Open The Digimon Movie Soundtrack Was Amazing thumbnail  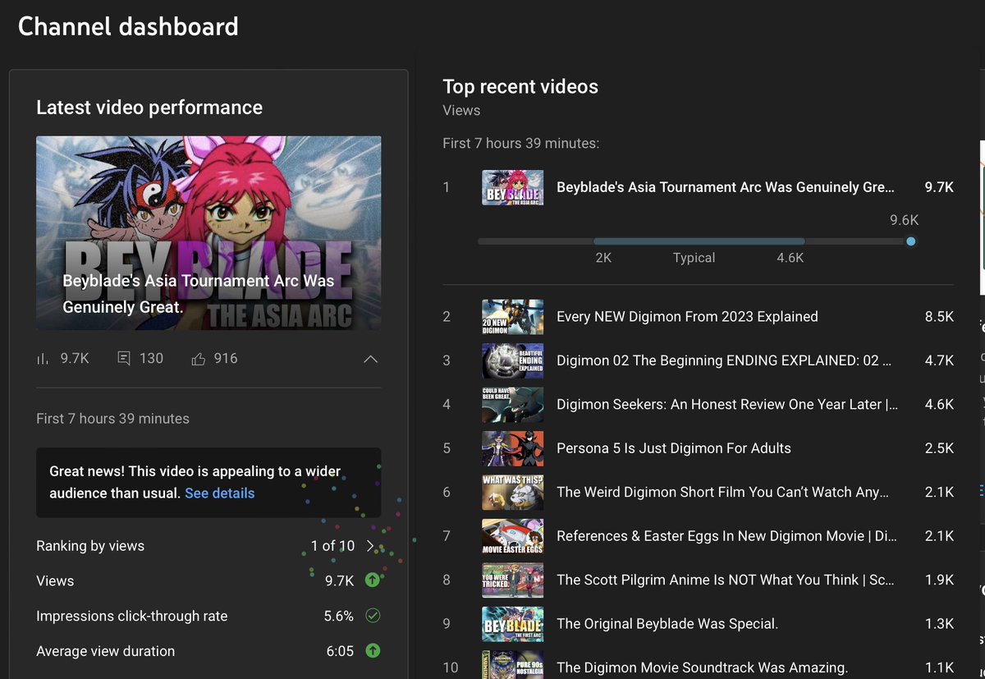pos(512,665)
